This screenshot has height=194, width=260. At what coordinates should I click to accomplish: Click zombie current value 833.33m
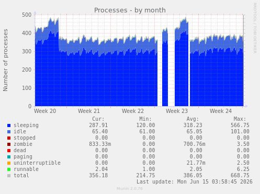point(100,144)
